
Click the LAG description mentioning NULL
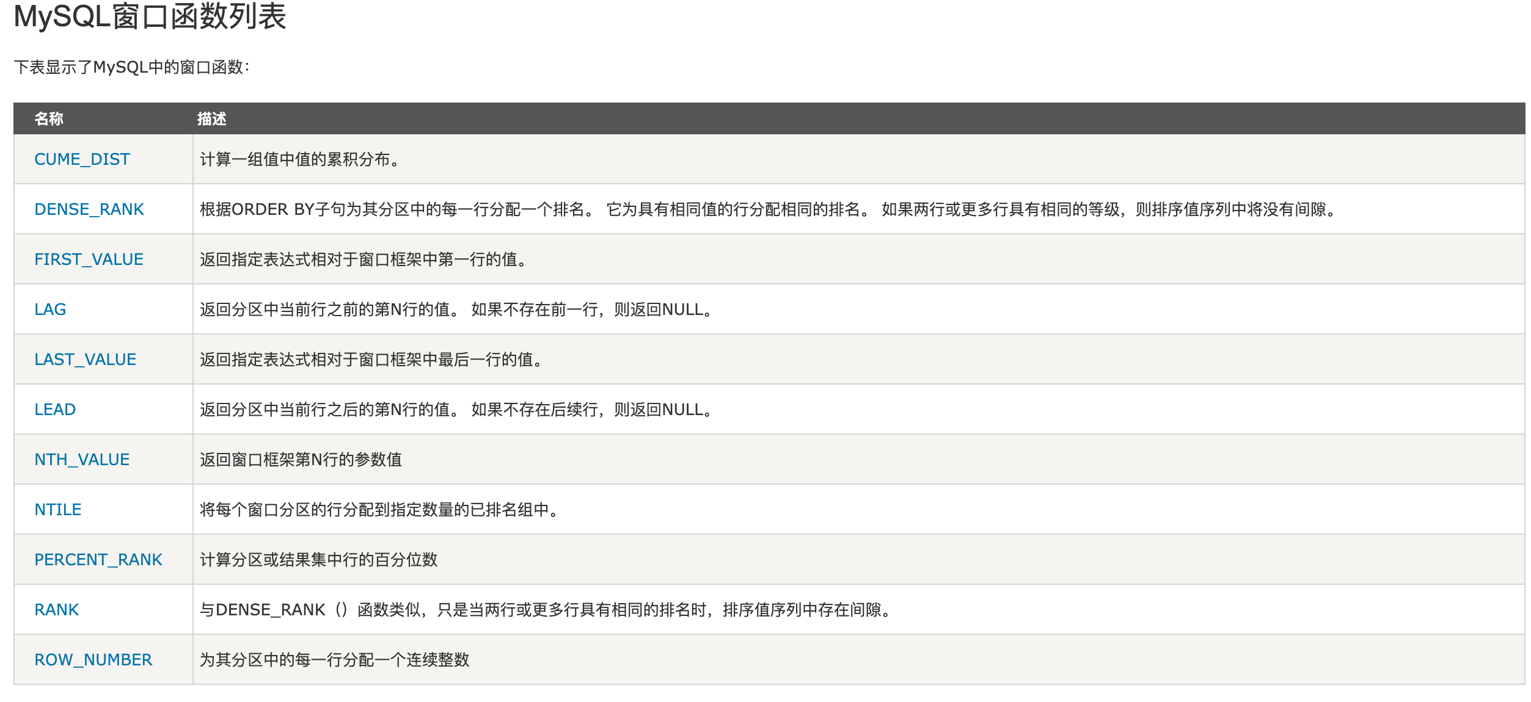click(x=456, y=309)
